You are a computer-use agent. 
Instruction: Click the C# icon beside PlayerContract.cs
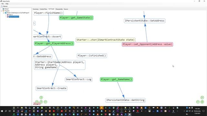coord(7,17)
